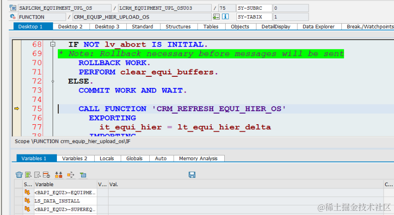Click the SY-SUBRC value field showing 0
This screenshot has height=215, width=394.
coord(291,8)
